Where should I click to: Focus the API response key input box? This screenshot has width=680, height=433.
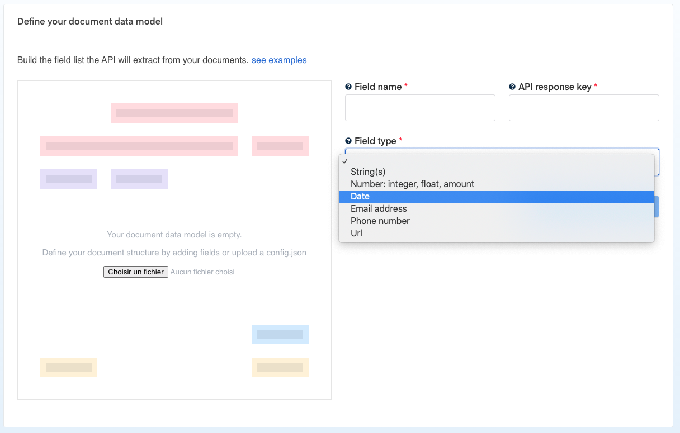(584, 108)
